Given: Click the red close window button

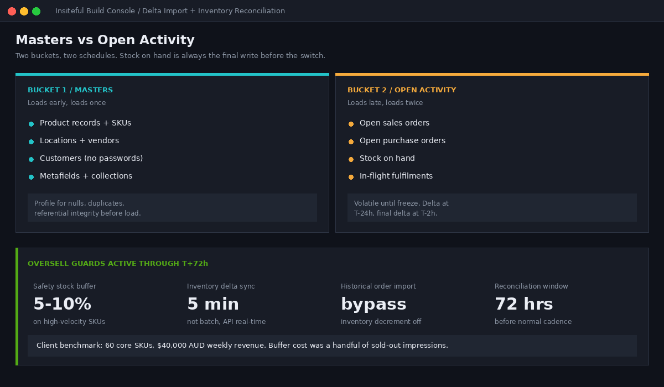Looking at the screenshot, I should (12, 11).
